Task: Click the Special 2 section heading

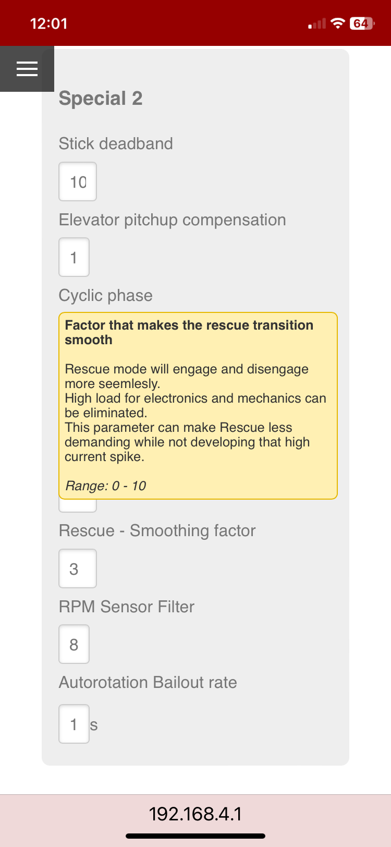Action: pyautogui.click(x=101, y=98)
